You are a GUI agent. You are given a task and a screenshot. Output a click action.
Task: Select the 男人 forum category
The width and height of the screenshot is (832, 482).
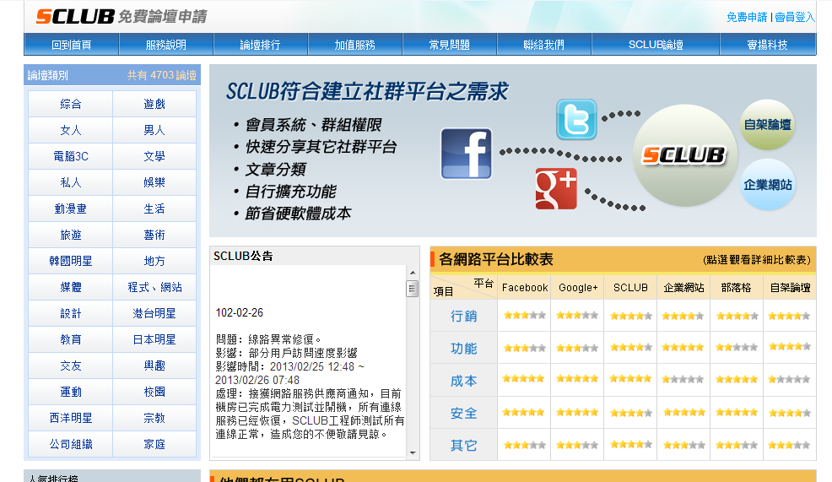pos(154,130)
